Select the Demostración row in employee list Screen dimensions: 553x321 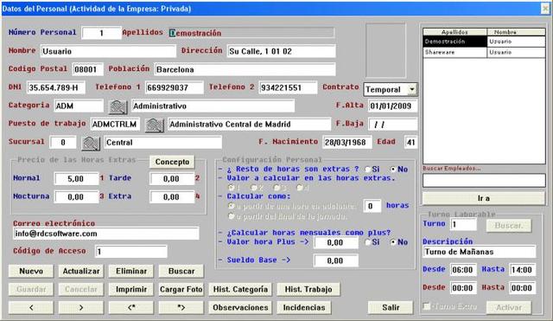[x=484, y=42]
